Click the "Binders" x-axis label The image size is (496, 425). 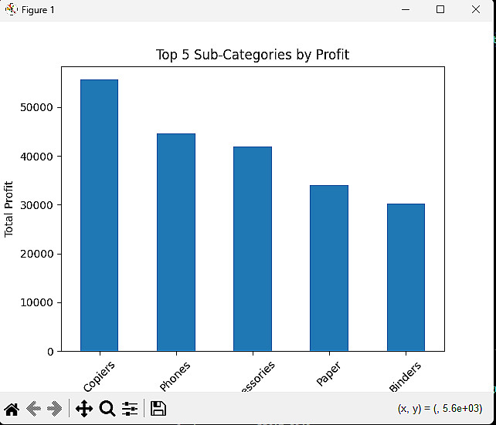(x=405, y=376)
